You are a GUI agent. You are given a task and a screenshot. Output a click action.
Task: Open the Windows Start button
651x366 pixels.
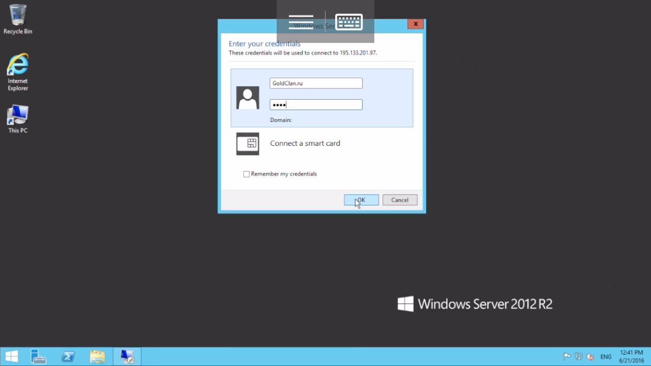coord(11,357)
